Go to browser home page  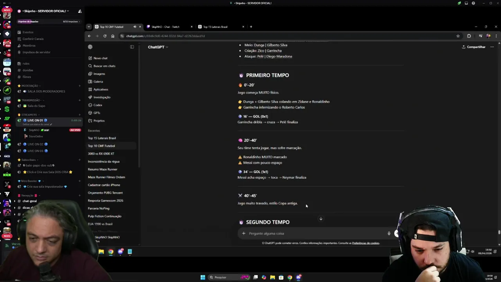point(113,36)
